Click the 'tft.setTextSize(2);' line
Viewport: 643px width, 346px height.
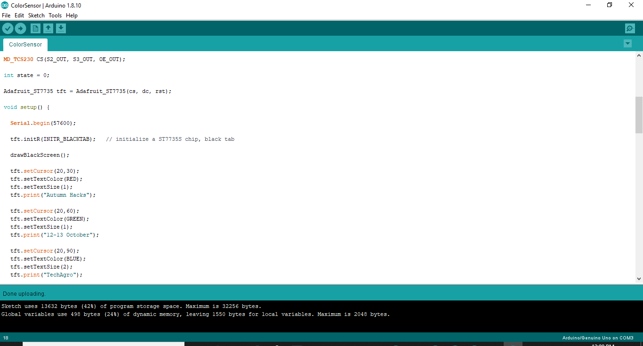click(x=41, y=267)
